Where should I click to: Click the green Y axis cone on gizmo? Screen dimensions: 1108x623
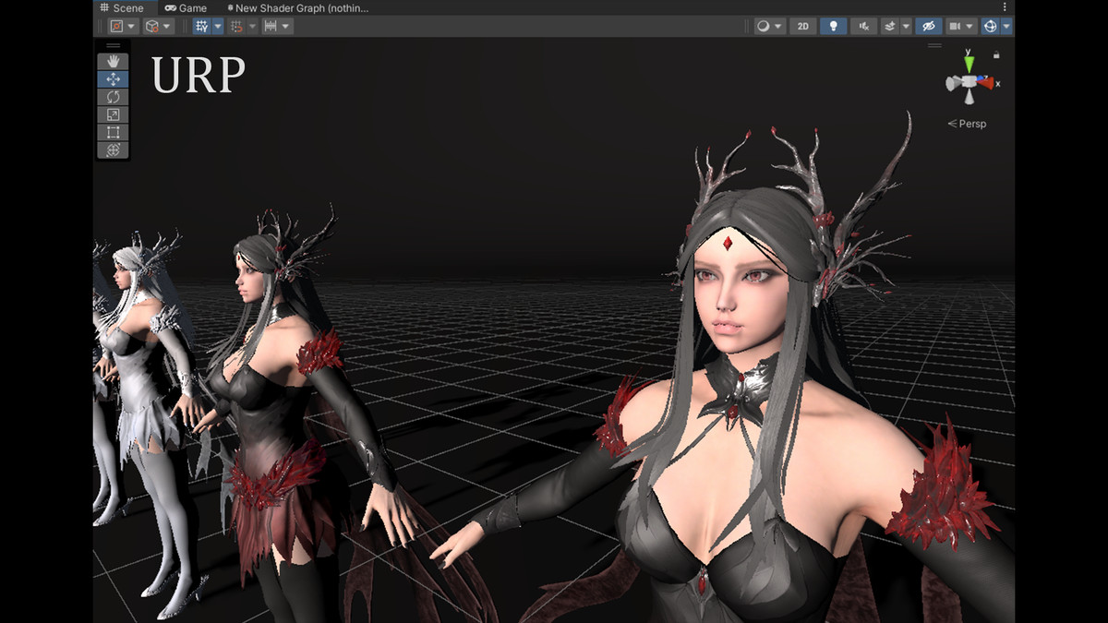[x=969, y=64]
